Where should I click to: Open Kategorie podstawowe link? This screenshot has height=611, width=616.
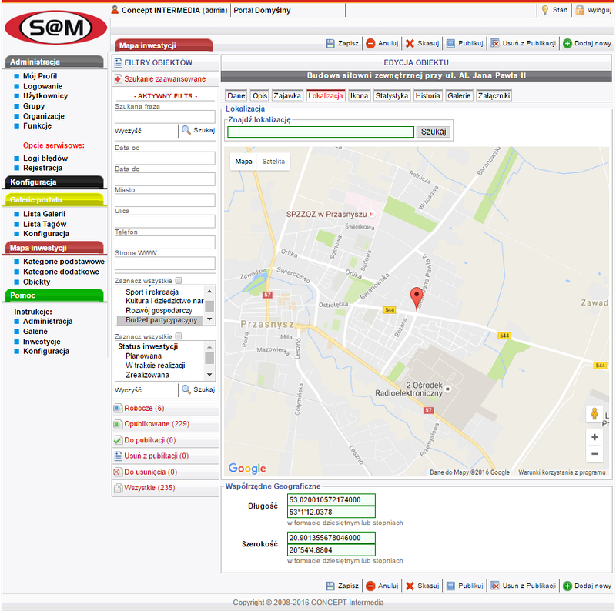64,262
